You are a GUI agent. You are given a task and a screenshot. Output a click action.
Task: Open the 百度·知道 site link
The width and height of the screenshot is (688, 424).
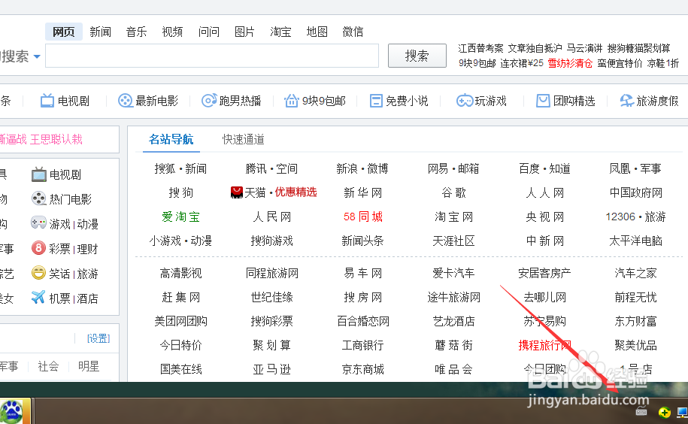[x=544, y=169]
